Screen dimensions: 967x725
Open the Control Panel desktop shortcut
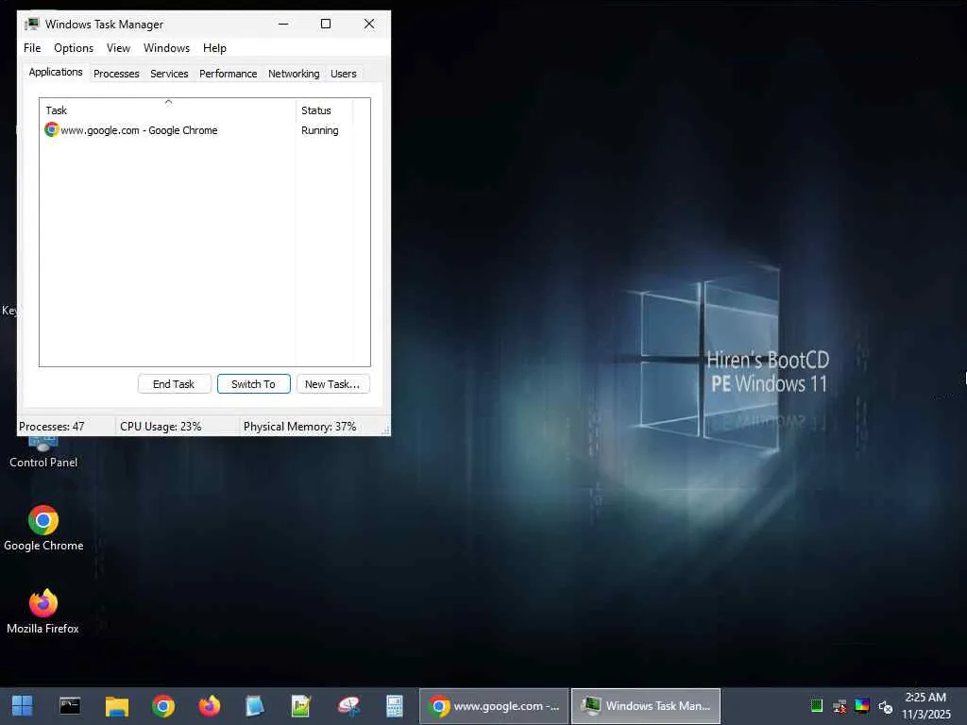tap(43, 453)
